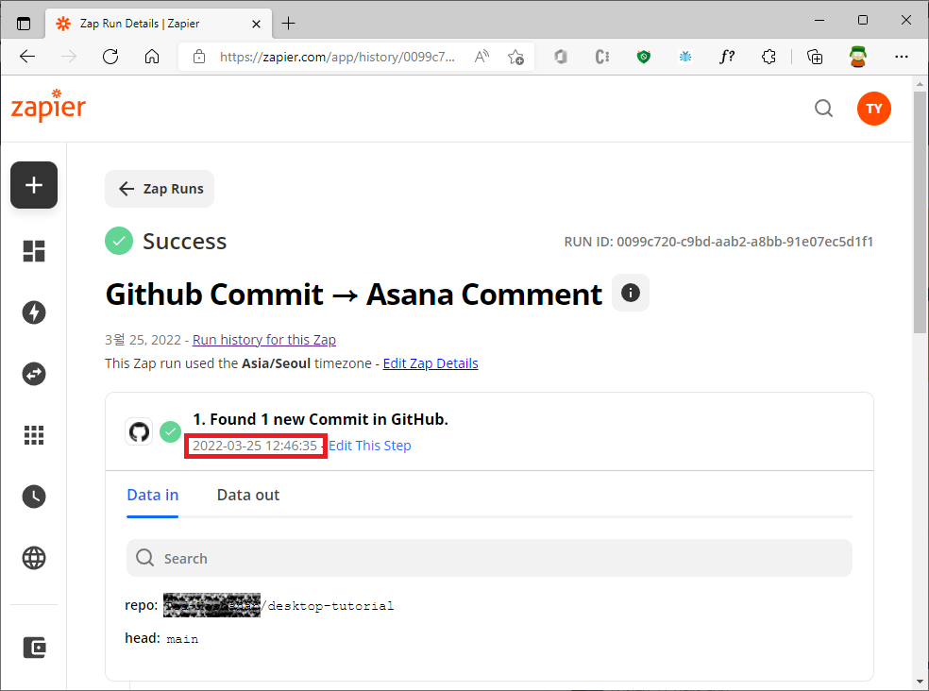Open a new browser tab

point(289,23)
